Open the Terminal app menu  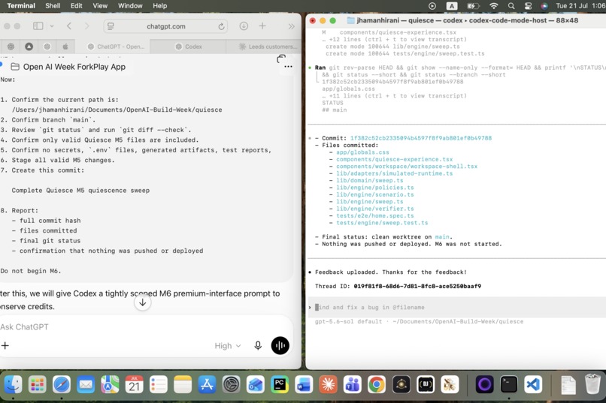click(21, 6)
